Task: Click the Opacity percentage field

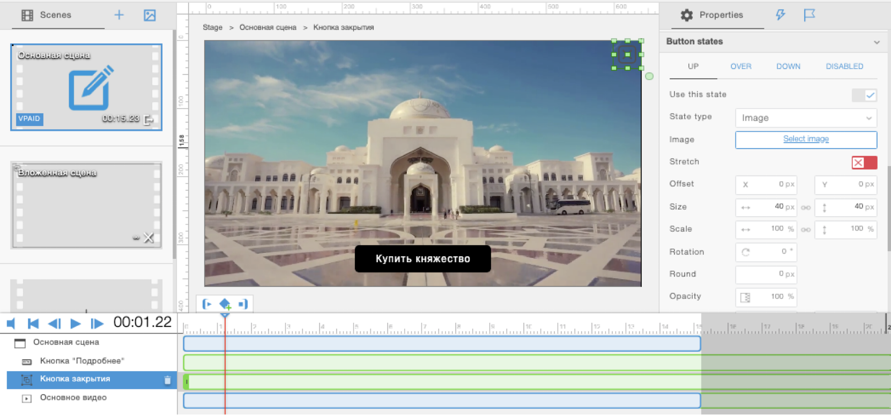Action: tap(766, 297)
